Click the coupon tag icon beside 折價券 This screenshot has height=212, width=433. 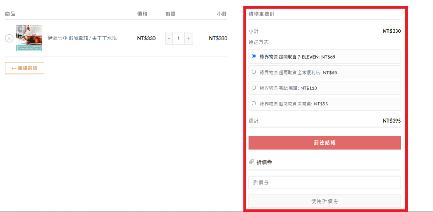pyautogui.click(x=251, y=162)
